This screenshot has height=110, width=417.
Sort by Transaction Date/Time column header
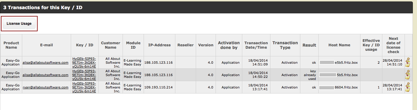(x=256, y=45)
